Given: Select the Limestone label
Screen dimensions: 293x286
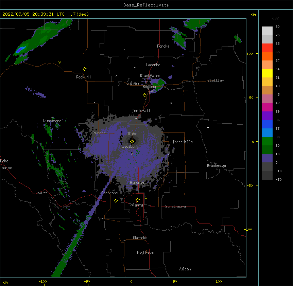Looking at the screenshot, I should [x=52, y=121].
